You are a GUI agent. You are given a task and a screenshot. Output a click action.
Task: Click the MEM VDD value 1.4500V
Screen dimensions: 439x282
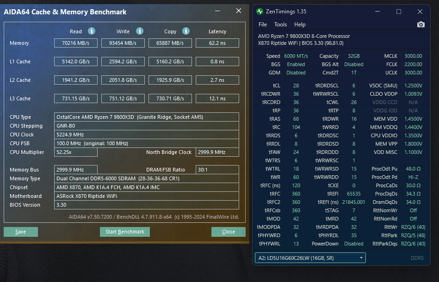(413, 119)
